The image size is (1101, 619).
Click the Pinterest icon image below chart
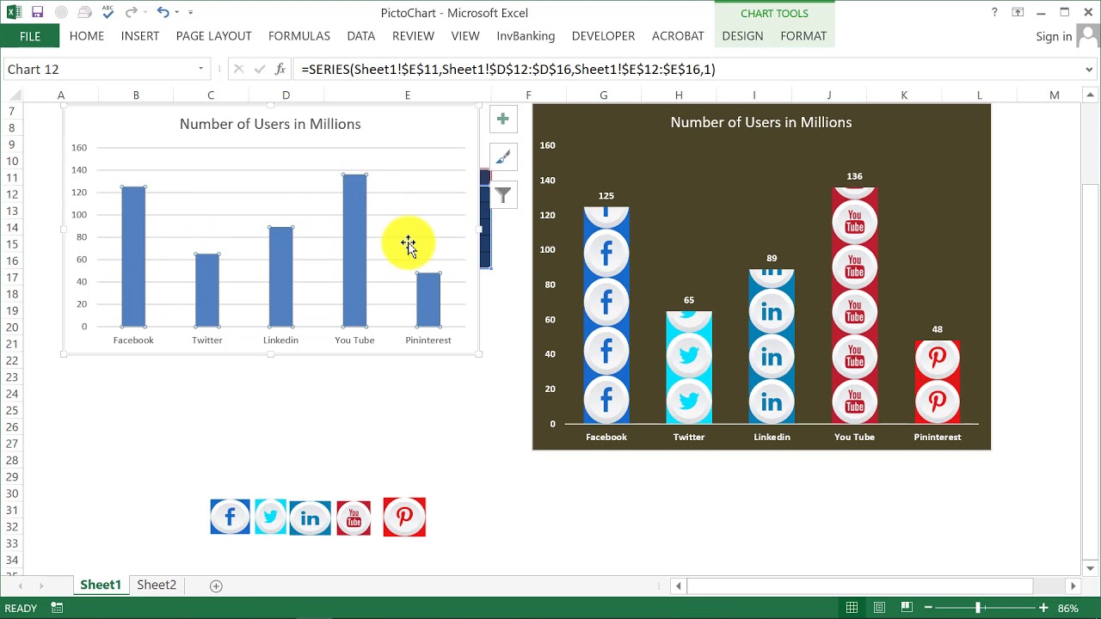click(x=404, y=517)
